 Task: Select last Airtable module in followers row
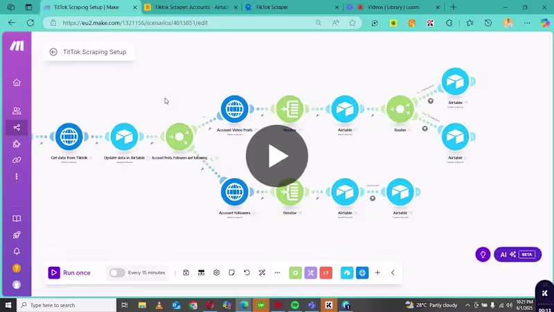click(400, 192)
